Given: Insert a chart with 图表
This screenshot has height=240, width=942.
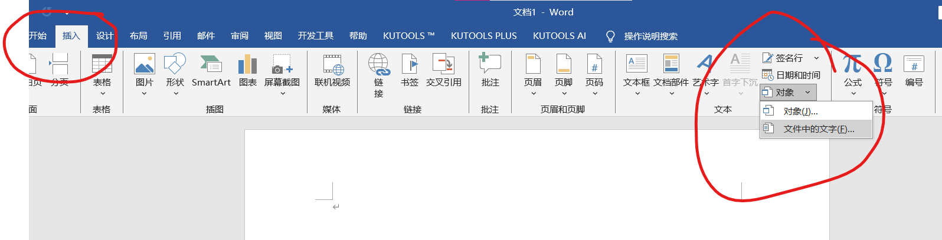Looking at the screenshot, I should pyautogui.click(x=248, y=70).
